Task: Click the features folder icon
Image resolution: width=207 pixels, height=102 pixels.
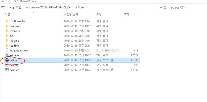Action: point(7,31)
